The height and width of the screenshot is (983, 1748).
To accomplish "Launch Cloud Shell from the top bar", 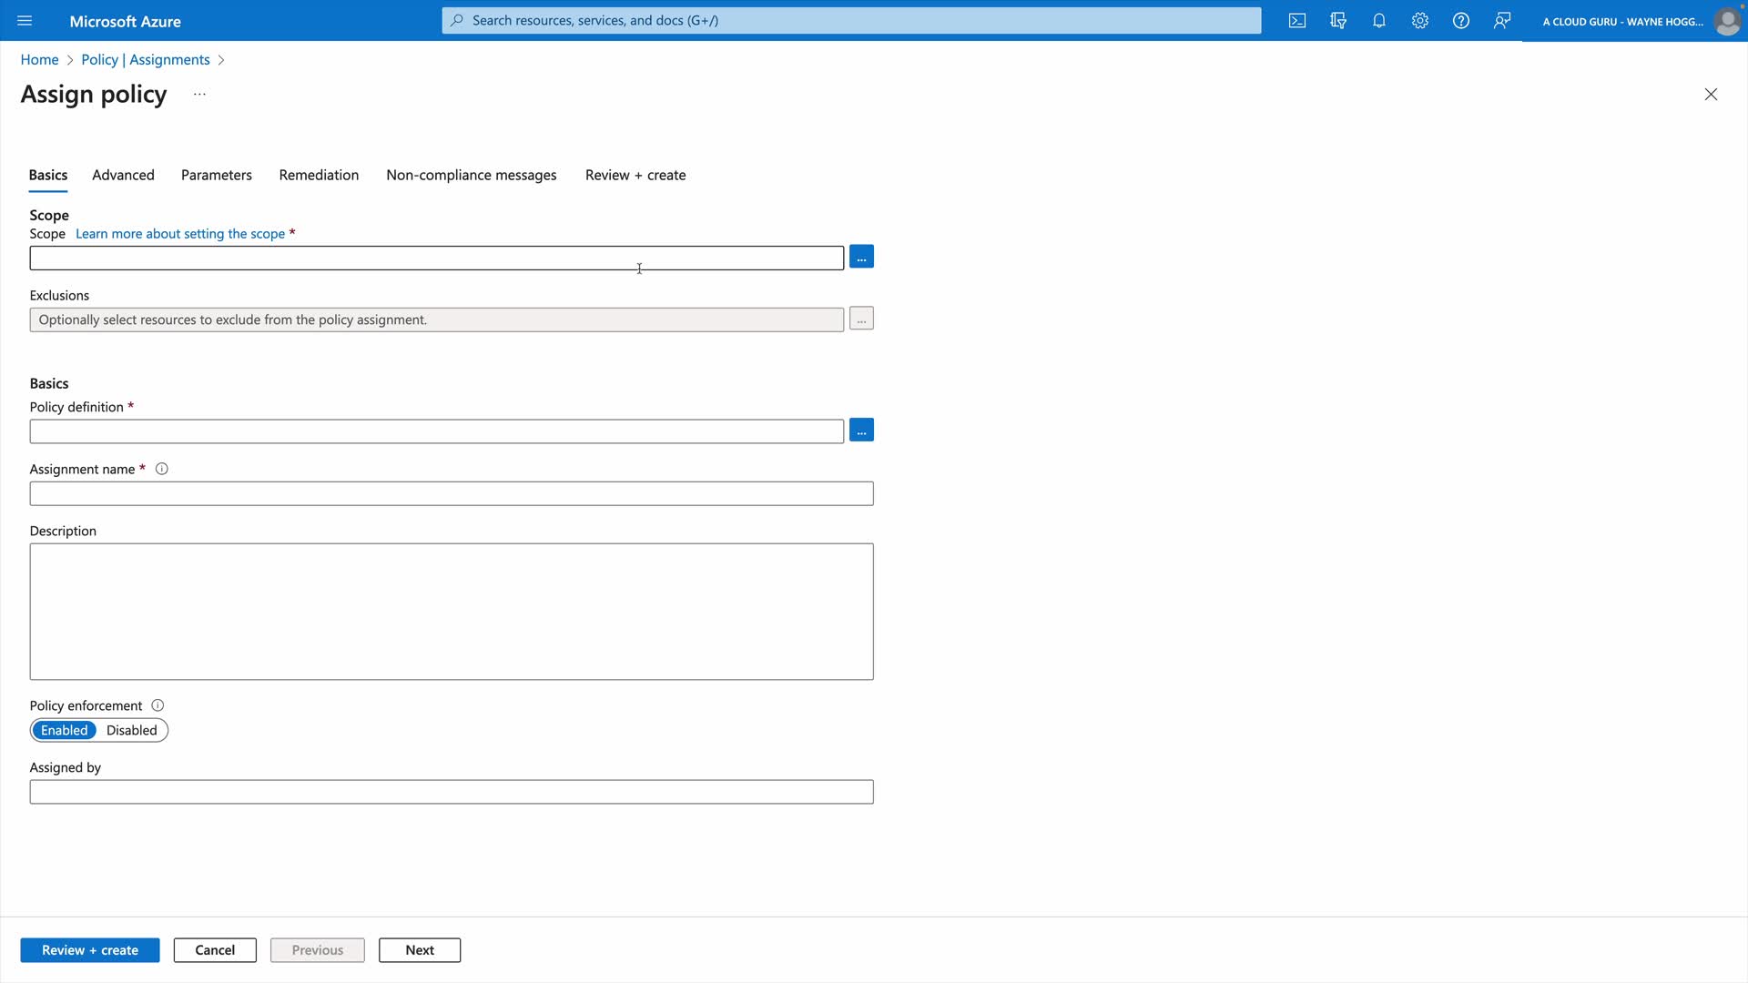I will [1297, 21].
